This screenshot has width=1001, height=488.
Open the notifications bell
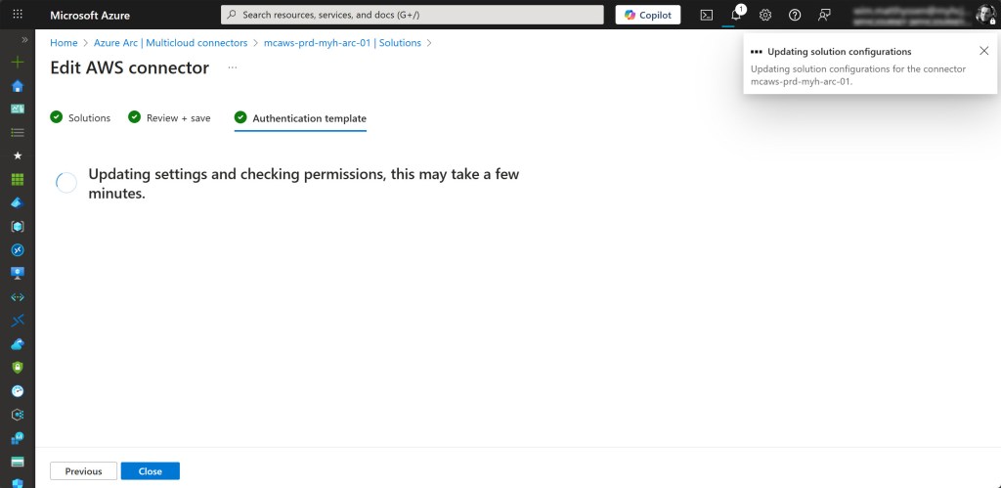point(736,15)
